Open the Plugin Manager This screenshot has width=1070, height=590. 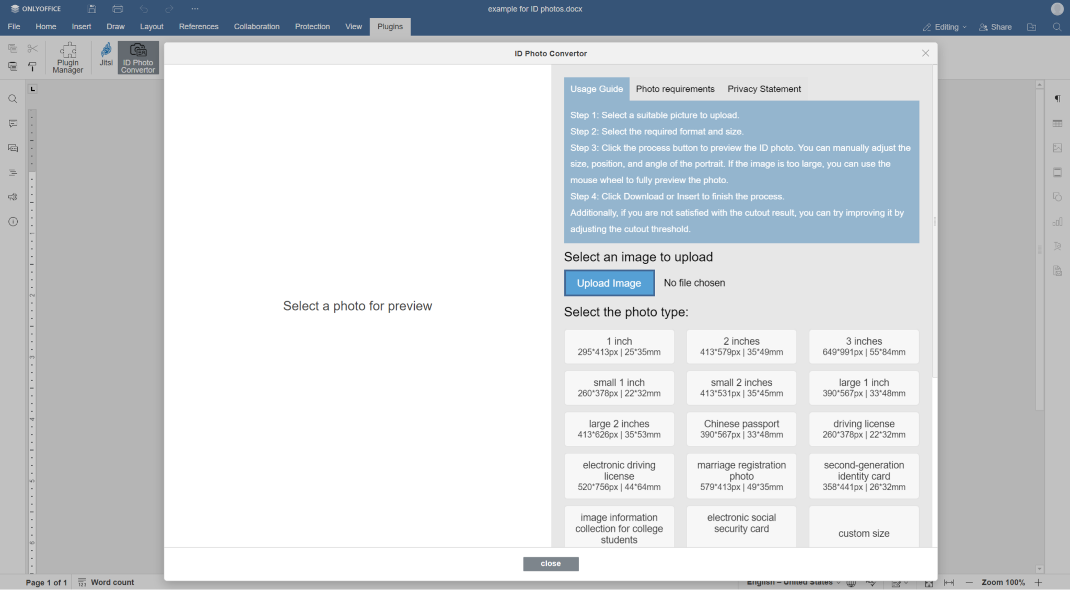pyautogui.click(x=67, y=56)
